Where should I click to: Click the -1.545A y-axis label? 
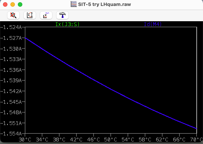tap(11, 102)
